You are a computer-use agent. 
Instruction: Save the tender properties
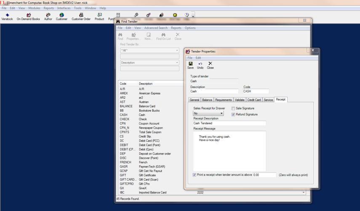[190, 65]
